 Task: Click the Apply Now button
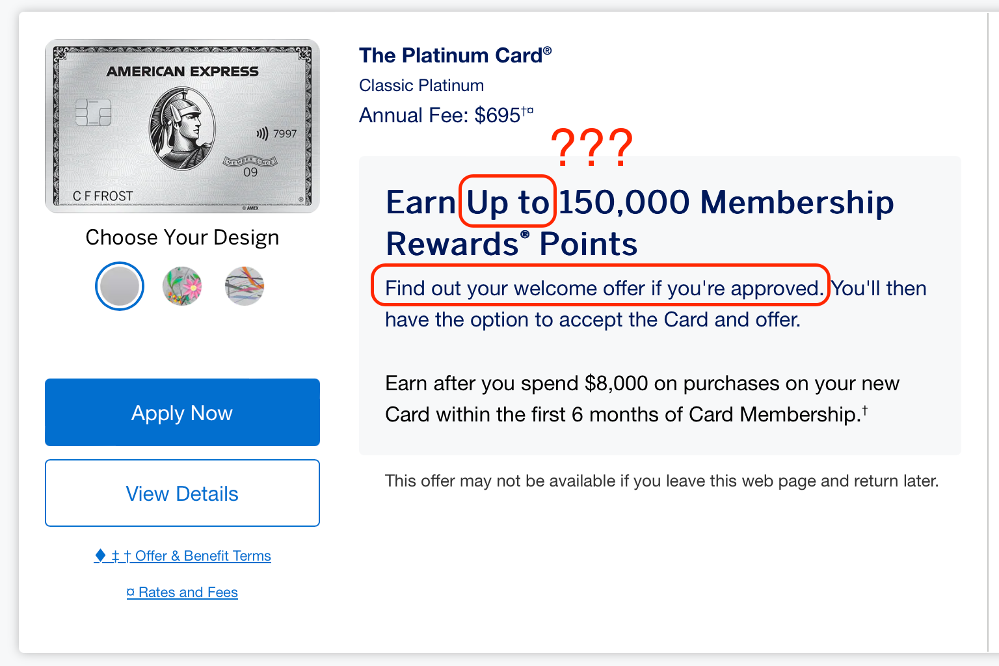pos(182,412)
